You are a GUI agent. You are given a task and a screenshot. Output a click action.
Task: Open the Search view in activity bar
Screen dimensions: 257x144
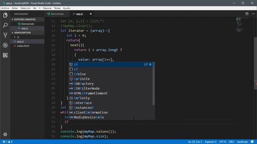5,25
